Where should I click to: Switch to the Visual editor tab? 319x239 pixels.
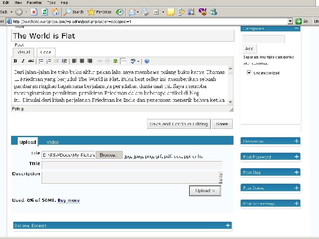click(23, 52)
